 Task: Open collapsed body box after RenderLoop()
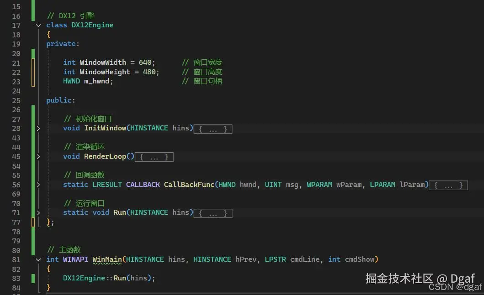pos(154,157)
